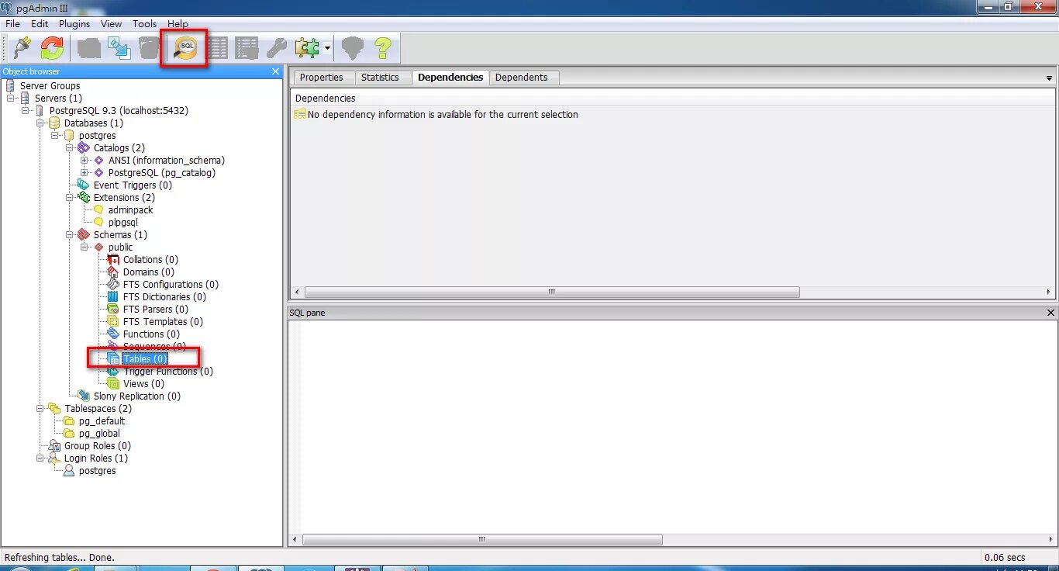Image resolution: width=1059 pixels, height=571 pixels.
Task: Open the Plugins menu
Action: (74, 24)
